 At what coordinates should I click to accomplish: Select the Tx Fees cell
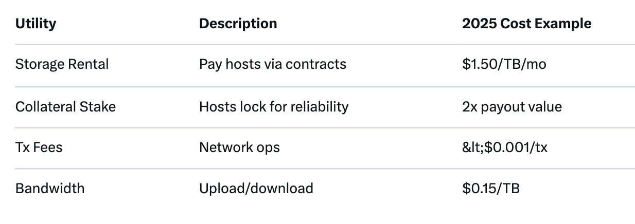[39, 147]
